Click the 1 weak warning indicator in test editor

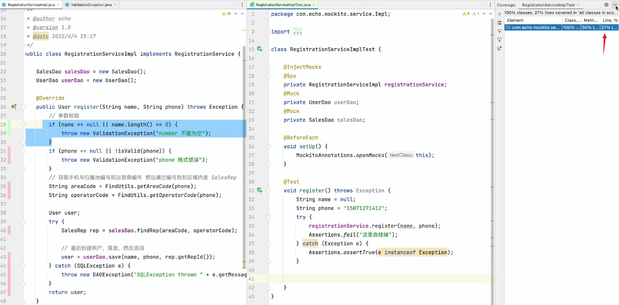tap(476, 14)
